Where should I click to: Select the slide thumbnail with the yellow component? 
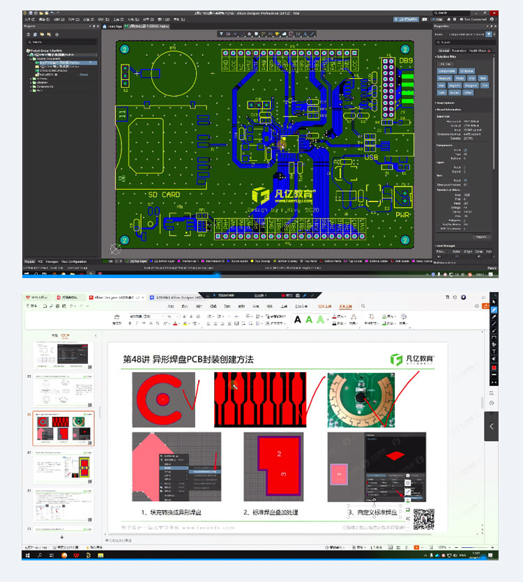pos(63,467)
